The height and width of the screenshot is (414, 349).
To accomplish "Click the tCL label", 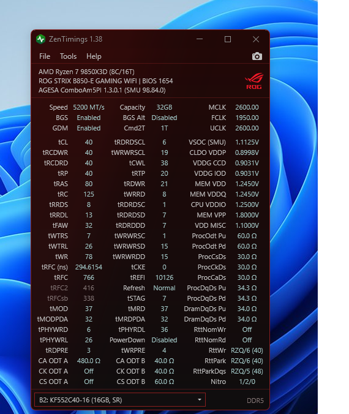I will pos(63,142).
